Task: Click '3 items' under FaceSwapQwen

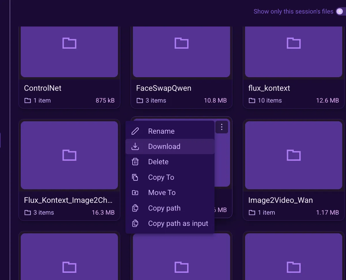Action: (x=156, y=101)
